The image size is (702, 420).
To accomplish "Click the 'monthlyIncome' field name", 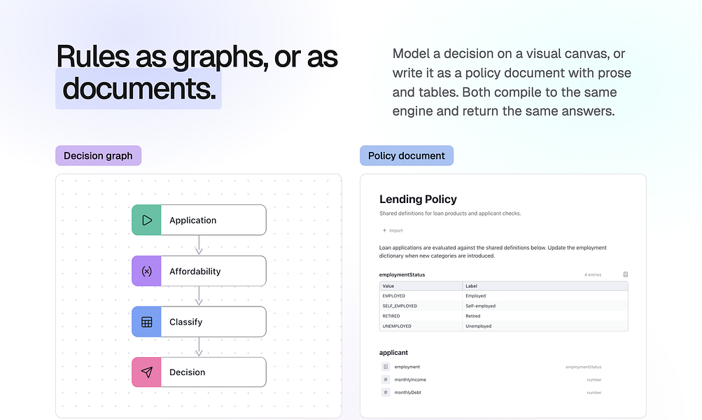I will click(x=410, y=379).
